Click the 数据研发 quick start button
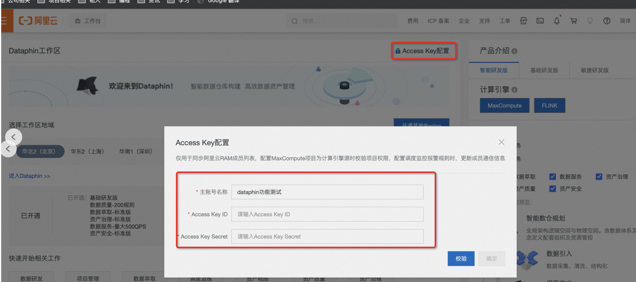 pyautogui.click(x=32, y=277)
